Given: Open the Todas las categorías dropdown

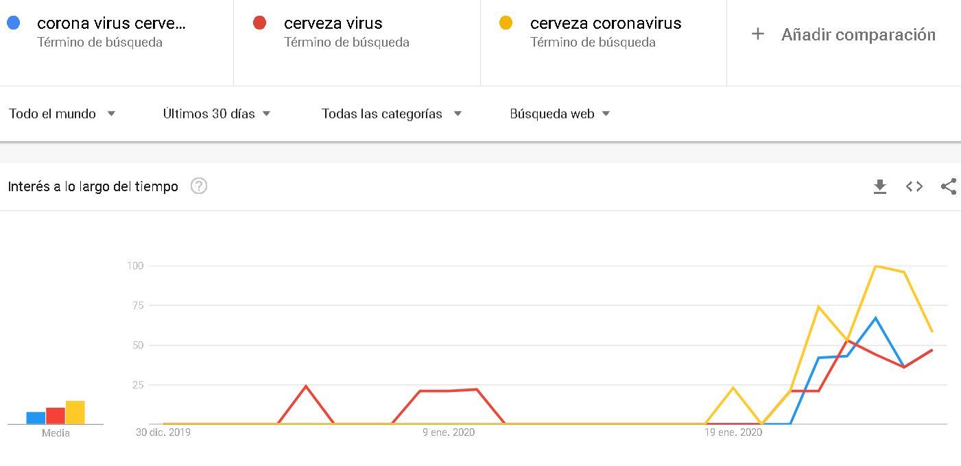Looking at the screenshot, I should 392,114.
